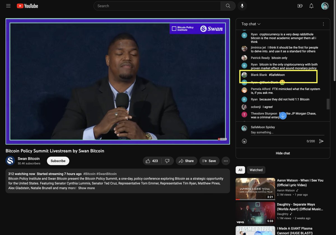
Task: Click Patrick Ready's 'bitcoin only' message
Action: [x=279, y=58]
